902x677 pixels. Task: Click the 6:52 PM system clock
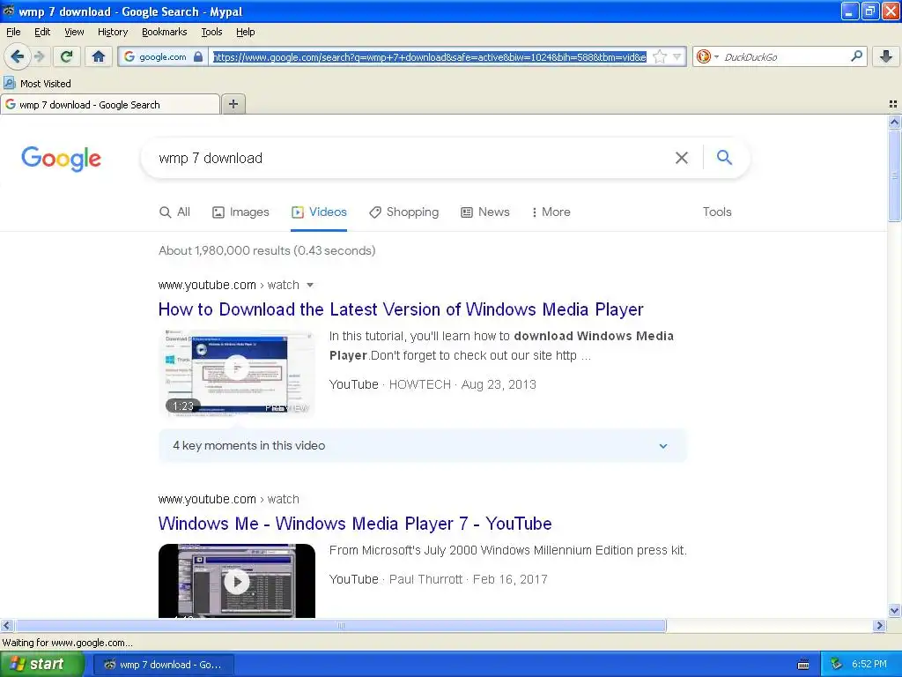click(x=869, y=665)
